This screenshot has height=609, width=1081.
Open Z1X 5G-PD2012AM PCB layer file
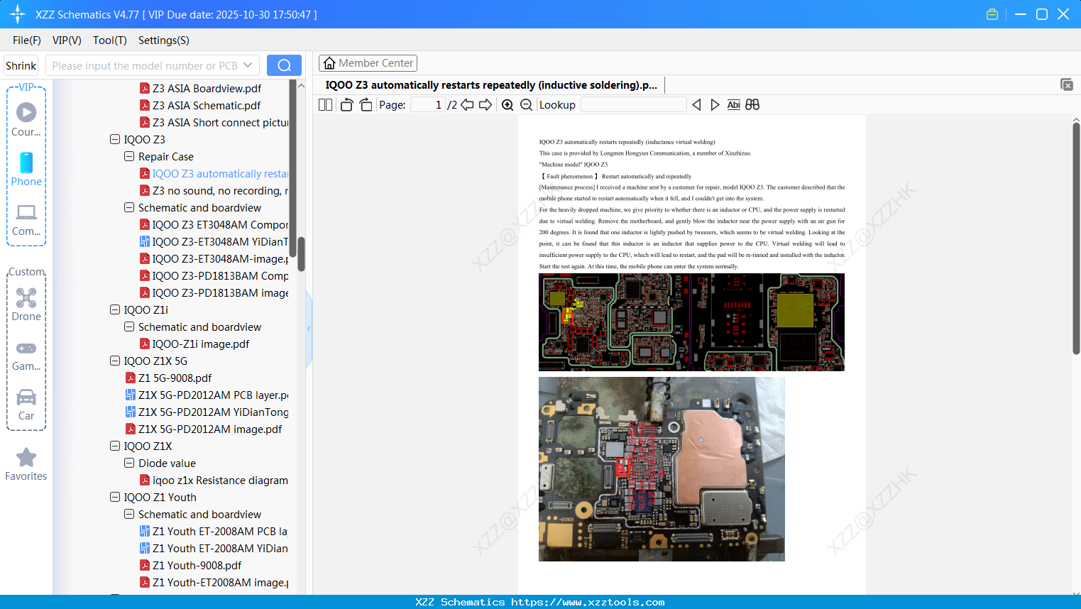[x=207, y=395]
